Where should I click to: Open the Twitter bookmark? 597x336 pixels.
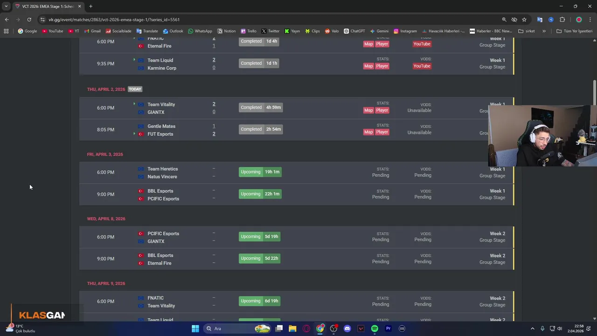tap(271, 31)
